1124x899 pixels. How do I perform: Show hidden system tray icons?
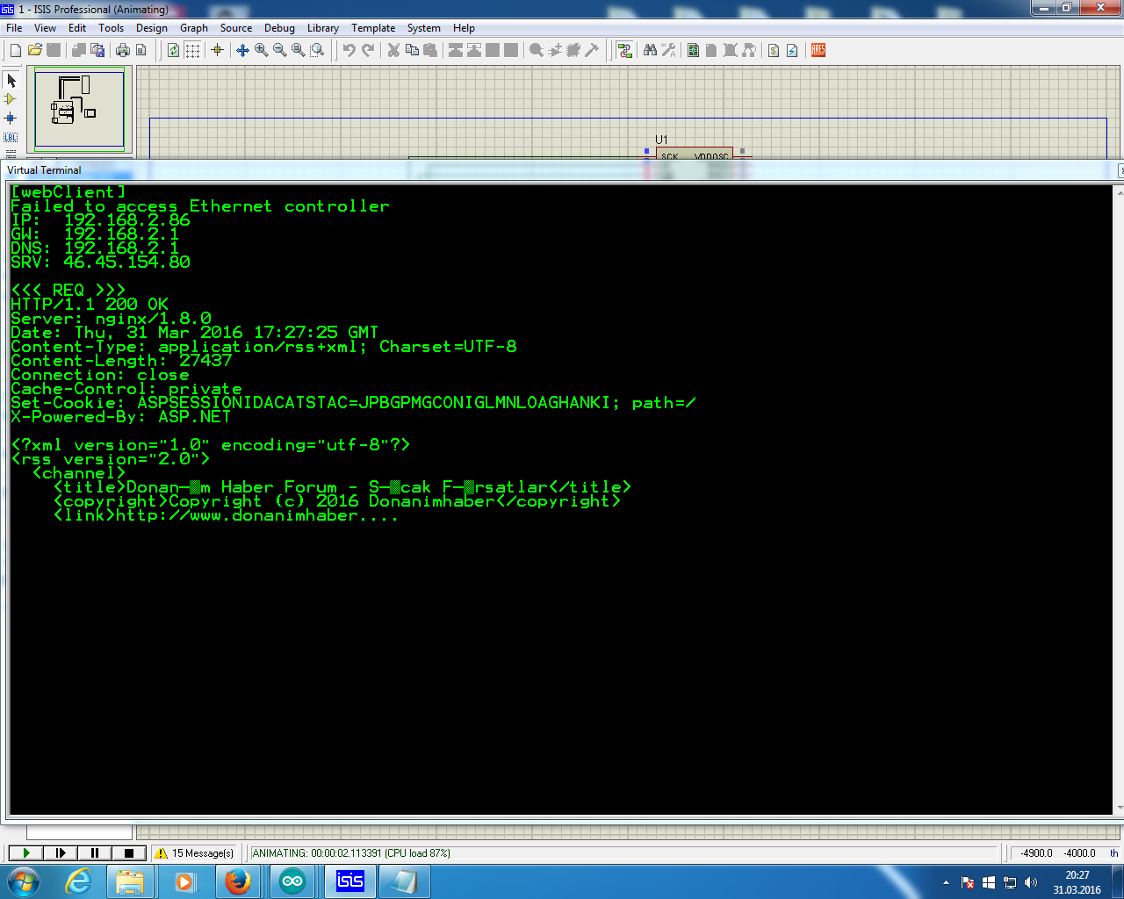[x=946, y=882]
